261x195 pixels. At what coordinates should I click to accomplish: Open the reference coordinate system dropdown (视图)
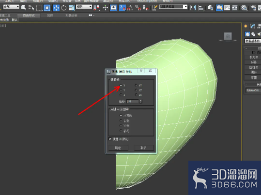(x=84, y=7)
